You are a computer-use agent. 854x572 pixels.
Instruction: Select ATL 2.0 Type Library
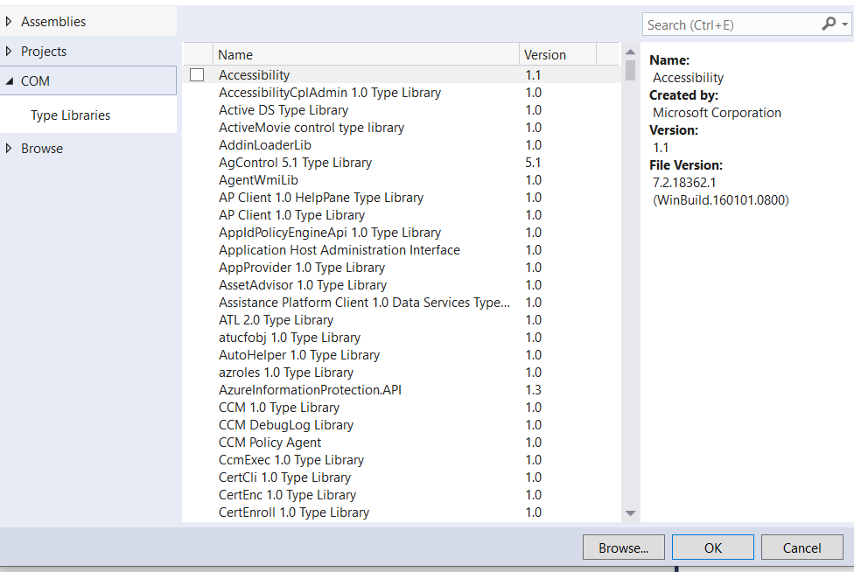pos(402,319)
